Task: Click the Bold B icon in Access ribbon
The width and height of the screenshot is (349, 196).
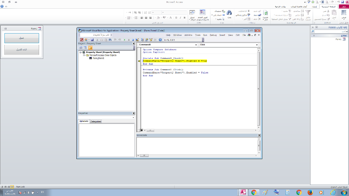Action: point(185,17)
